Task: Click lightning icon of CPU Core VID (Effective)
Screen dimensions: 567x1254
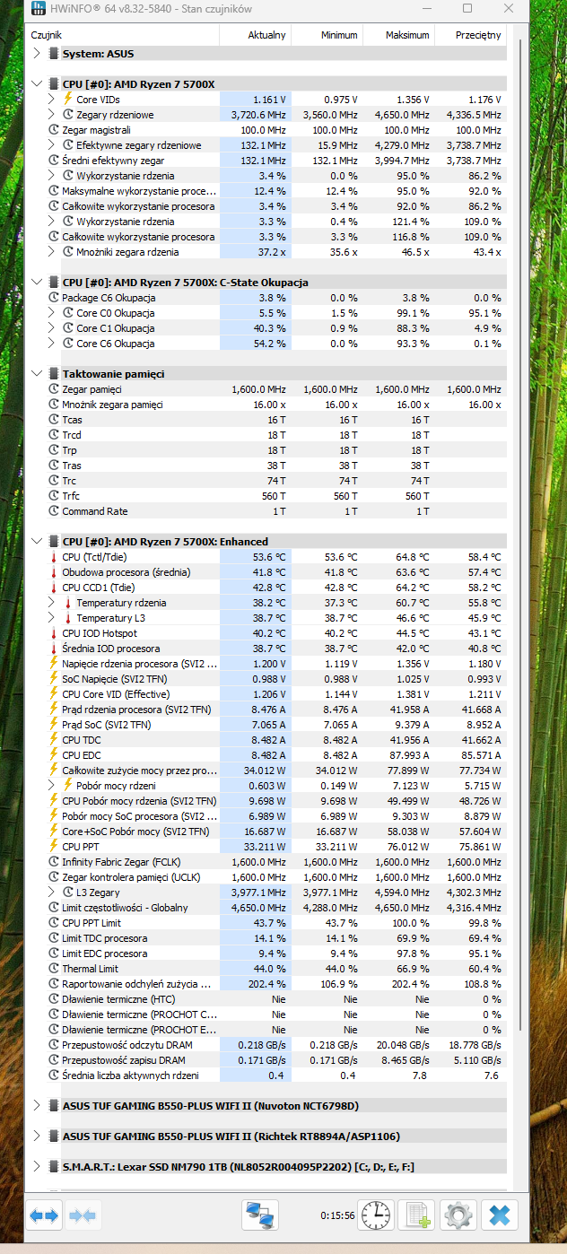Action: click(55, 694)
